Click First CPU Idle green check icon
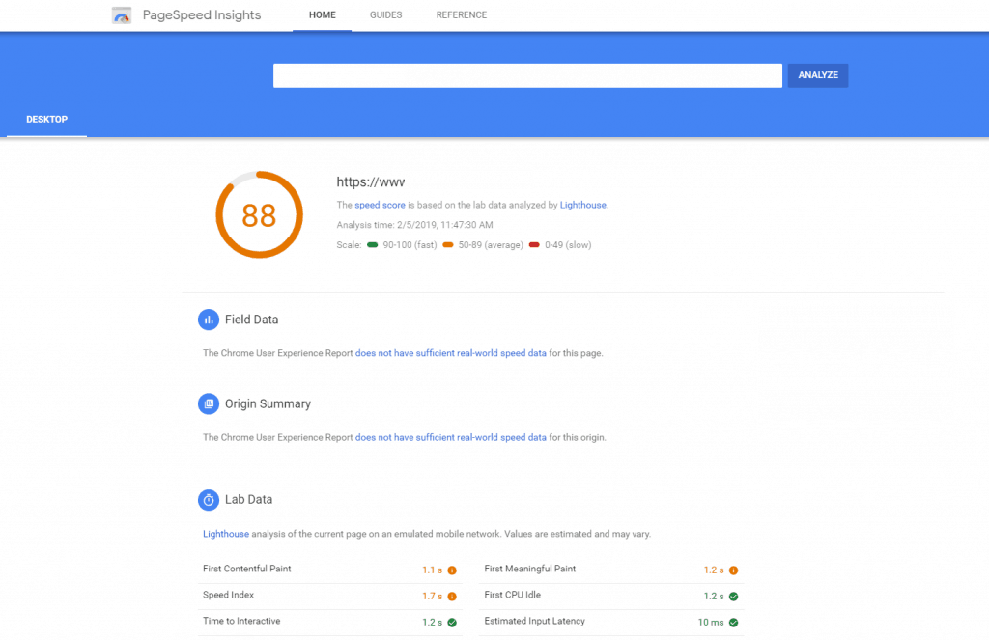 734,596
